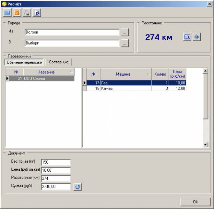Click the refresh sum arrow button
This screenshot has height=209, width=214.
tap(77, 187)
